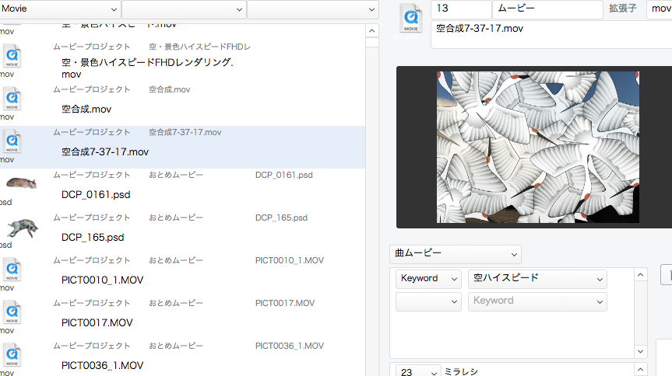The width and height of the screenshot is (672, 376).
Task: Select 空・景色ハイスピードFHDレンダリング.mov file name
Action: coord(147,68)
